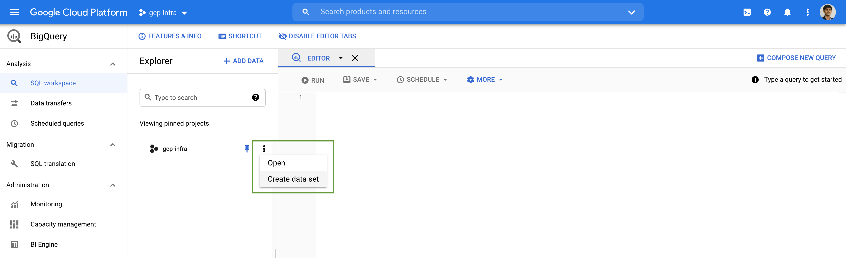This screenshot has height=258, width=846.
Task: Open the gcp-infra project selector dropdown
Action: (163, 12)
